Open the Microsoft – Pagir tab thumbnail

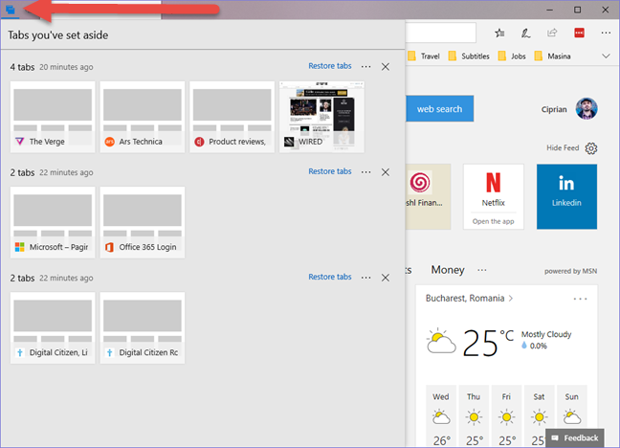[x=53, y=222]
